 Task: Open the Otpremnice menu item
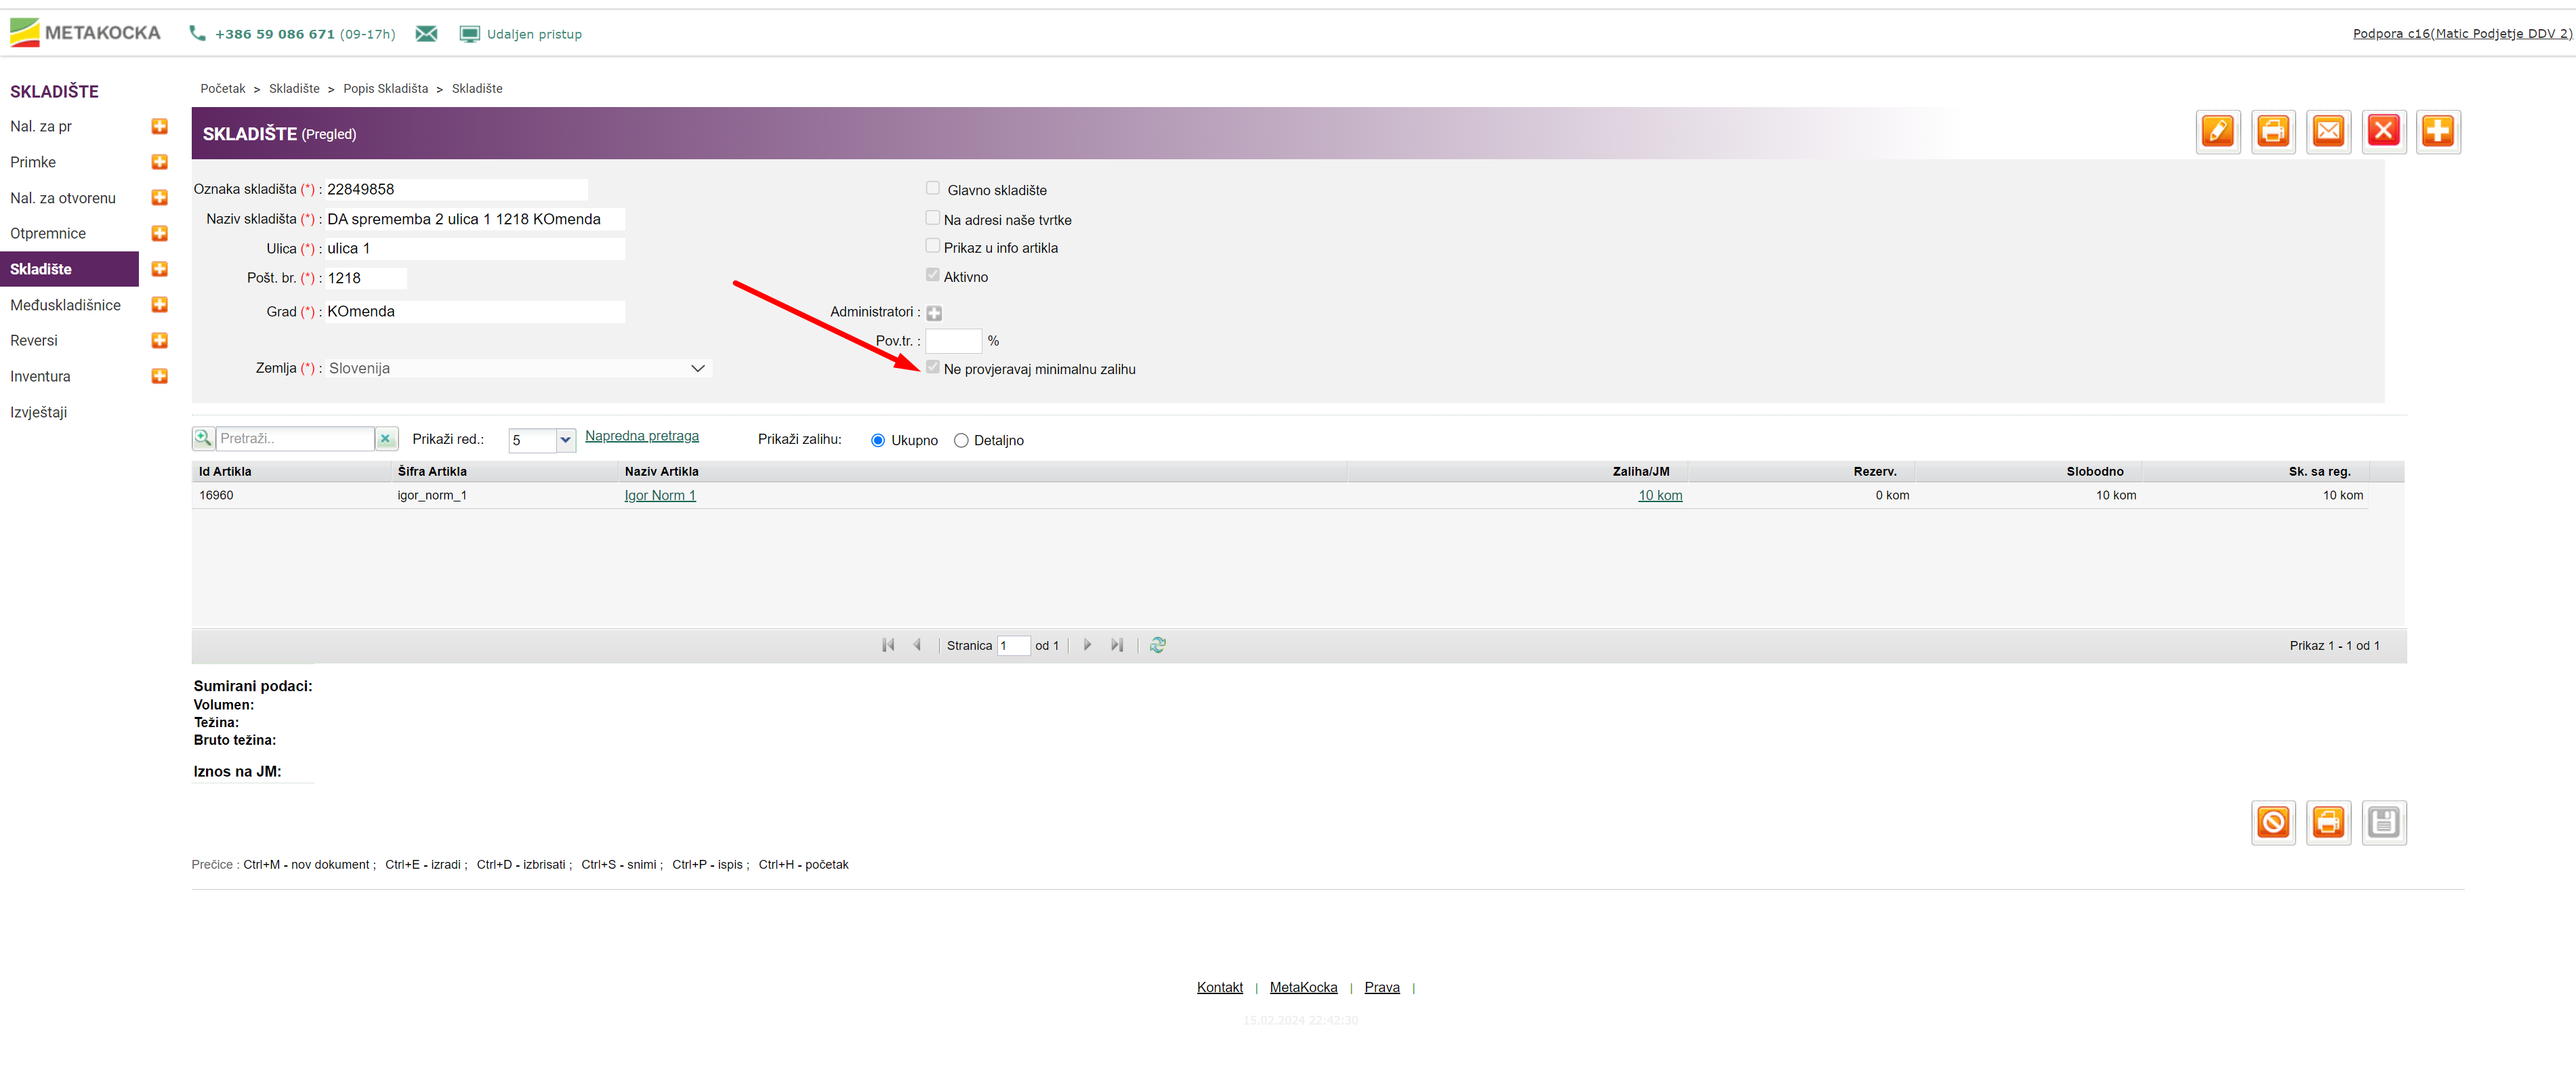48,233
